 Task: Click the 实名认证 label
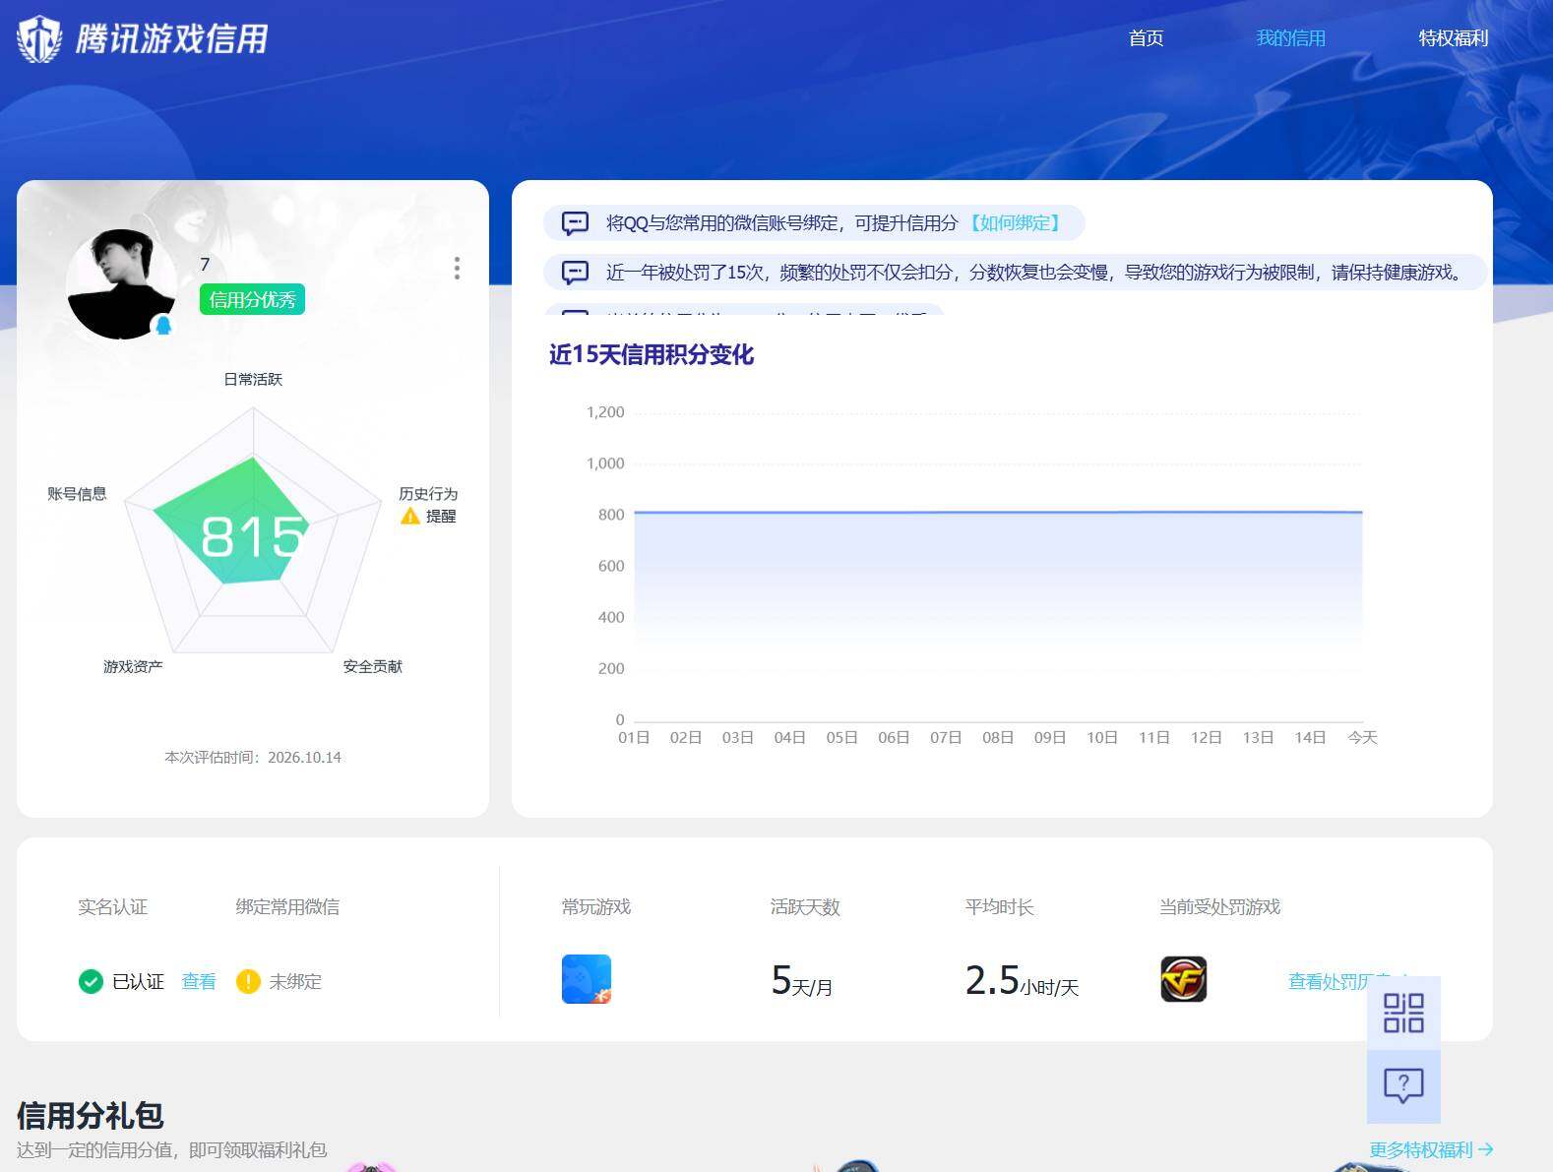pos(113,906)
